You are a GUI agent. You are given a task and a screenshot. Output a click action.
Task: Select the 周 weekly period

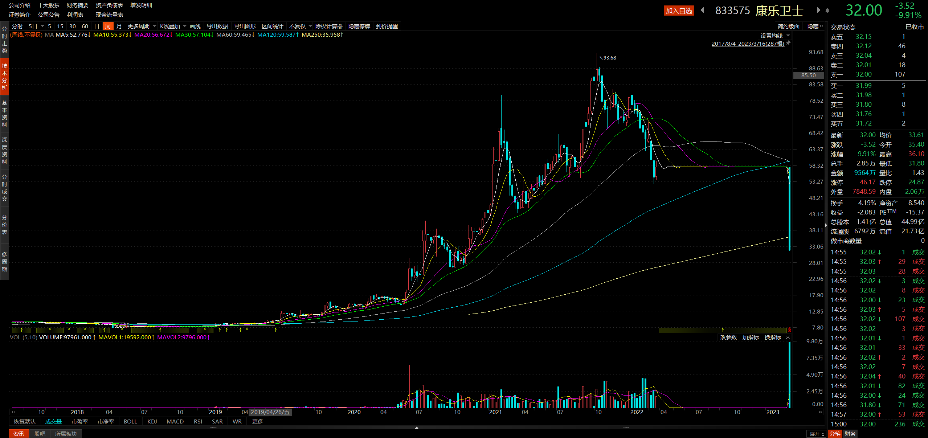(108, 26)
